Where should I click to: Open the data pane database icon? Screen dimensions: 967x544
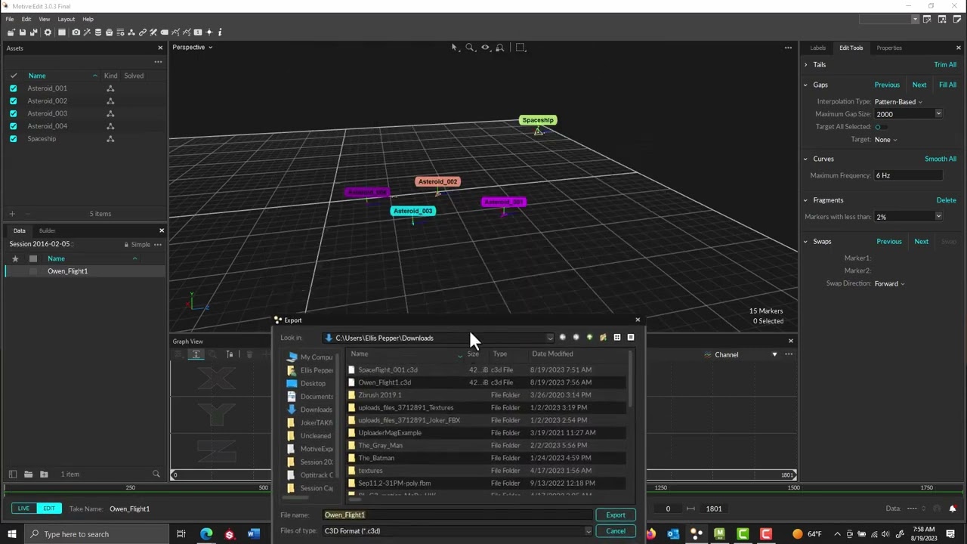(98, 32)
